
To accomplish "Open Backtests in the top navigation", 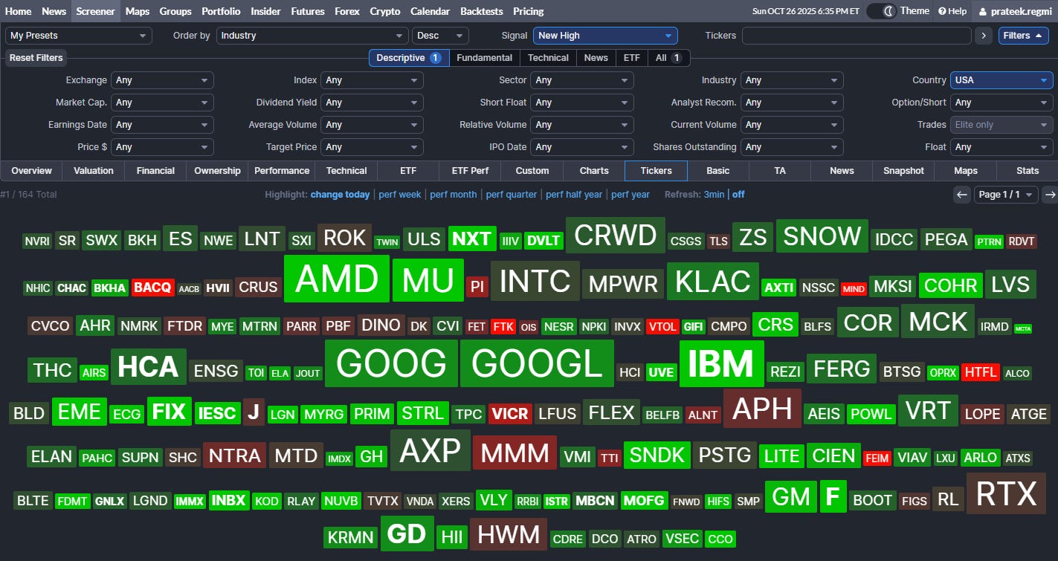I will pyautogui.click(x=482, y=11).
